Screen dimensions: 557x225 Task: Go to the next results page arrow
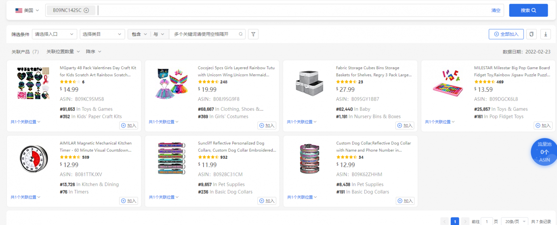pyautogui.click(x=465, y=221)
